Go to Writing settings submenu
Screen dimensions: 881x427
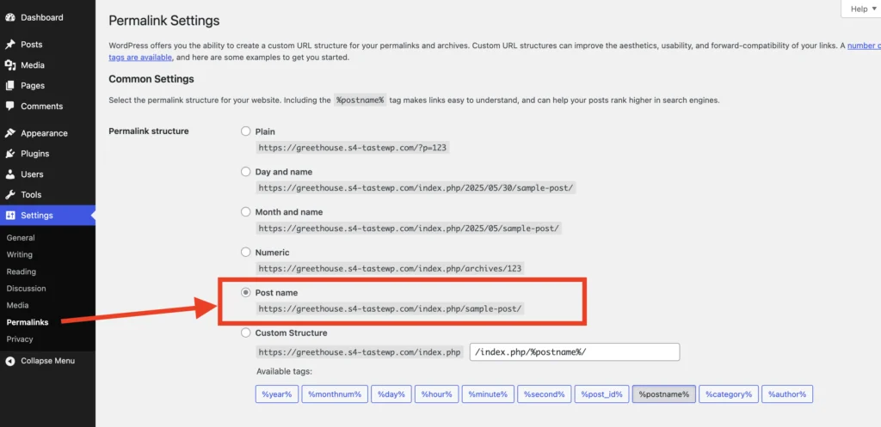[20, 255]
